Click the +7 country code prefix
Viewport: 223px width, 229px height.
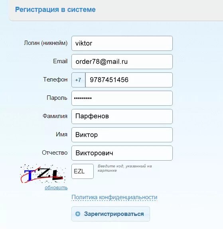[78, 80]
